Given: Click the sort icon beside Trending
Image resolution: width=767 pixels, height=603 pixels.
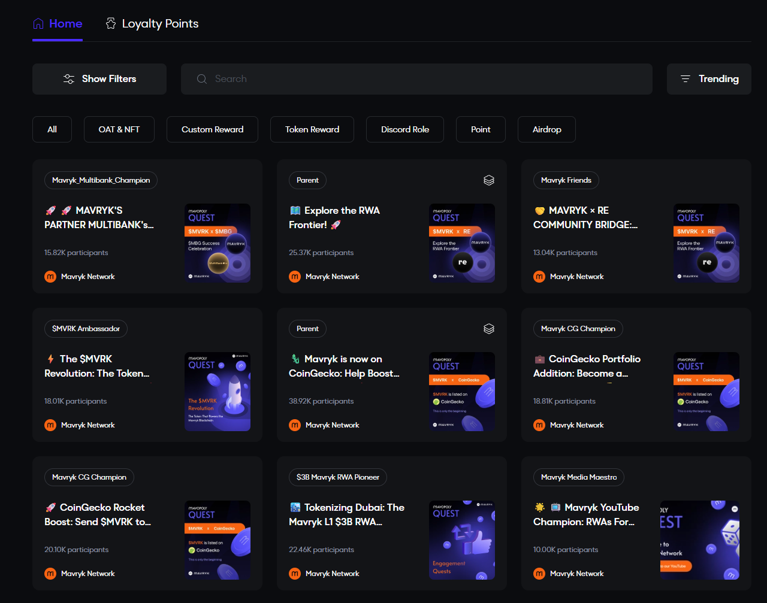Looking at the screenshot, I should click(685, 78).
